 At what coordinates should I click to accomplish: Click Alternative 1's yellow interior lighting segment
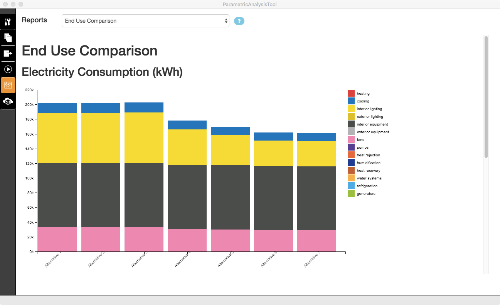[58, 138]
